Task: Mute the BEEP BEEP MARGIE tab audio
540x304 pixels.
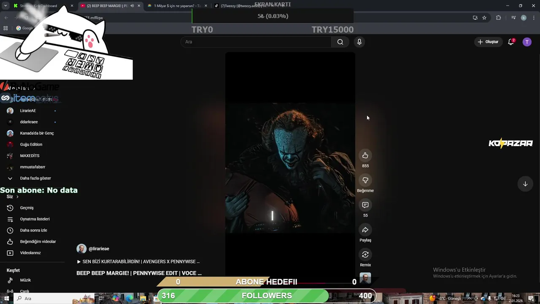Action: click(132, 6)
